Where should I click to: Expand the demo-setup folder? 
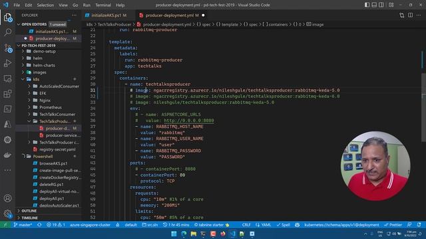click(x=45, y=51)
